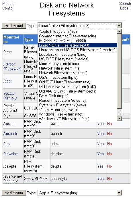Viewport: 133px width, 198px height.
Task: Click the /sys/kernel/security mount cell
Action: click(13, 178)
